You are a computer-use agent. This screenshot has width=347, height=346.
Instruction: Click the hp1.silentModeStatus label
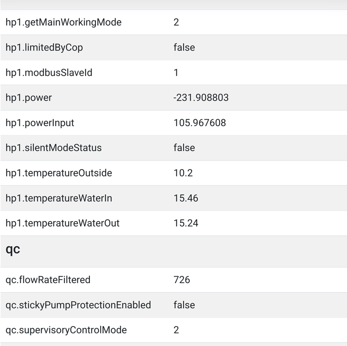[54, 148]
